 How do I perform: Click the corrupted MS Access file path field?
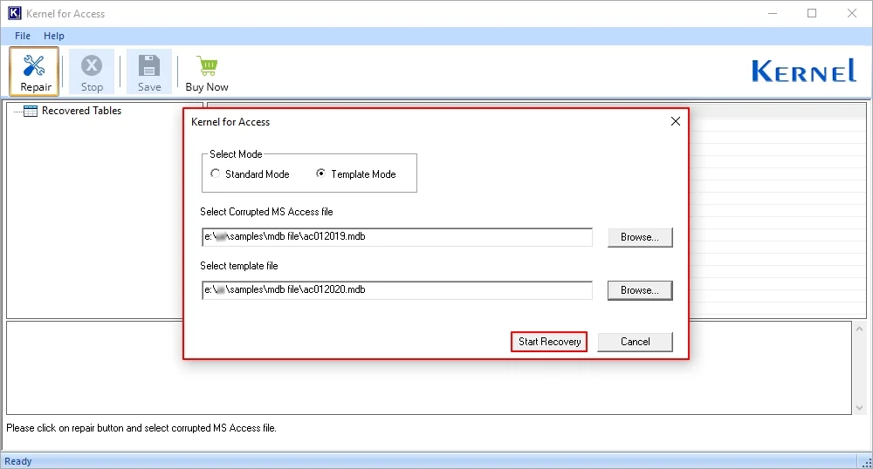396,237
